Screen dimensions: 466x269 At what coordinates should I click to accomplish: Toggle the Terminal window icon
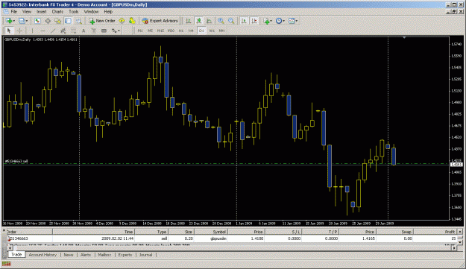(x=68, y=21)
